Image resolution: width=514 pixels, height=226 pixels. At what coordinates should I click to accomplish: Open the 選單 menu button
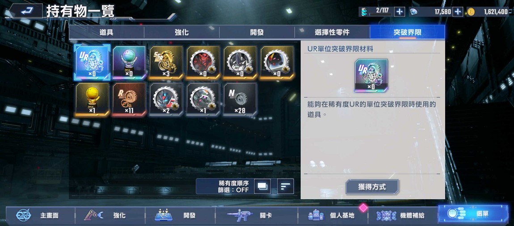[473, 214]
